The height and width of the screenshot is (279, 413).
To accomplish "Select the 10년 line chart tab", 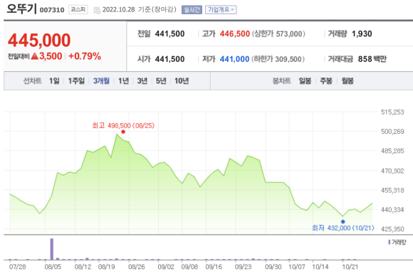I will (x=182, y=81).
